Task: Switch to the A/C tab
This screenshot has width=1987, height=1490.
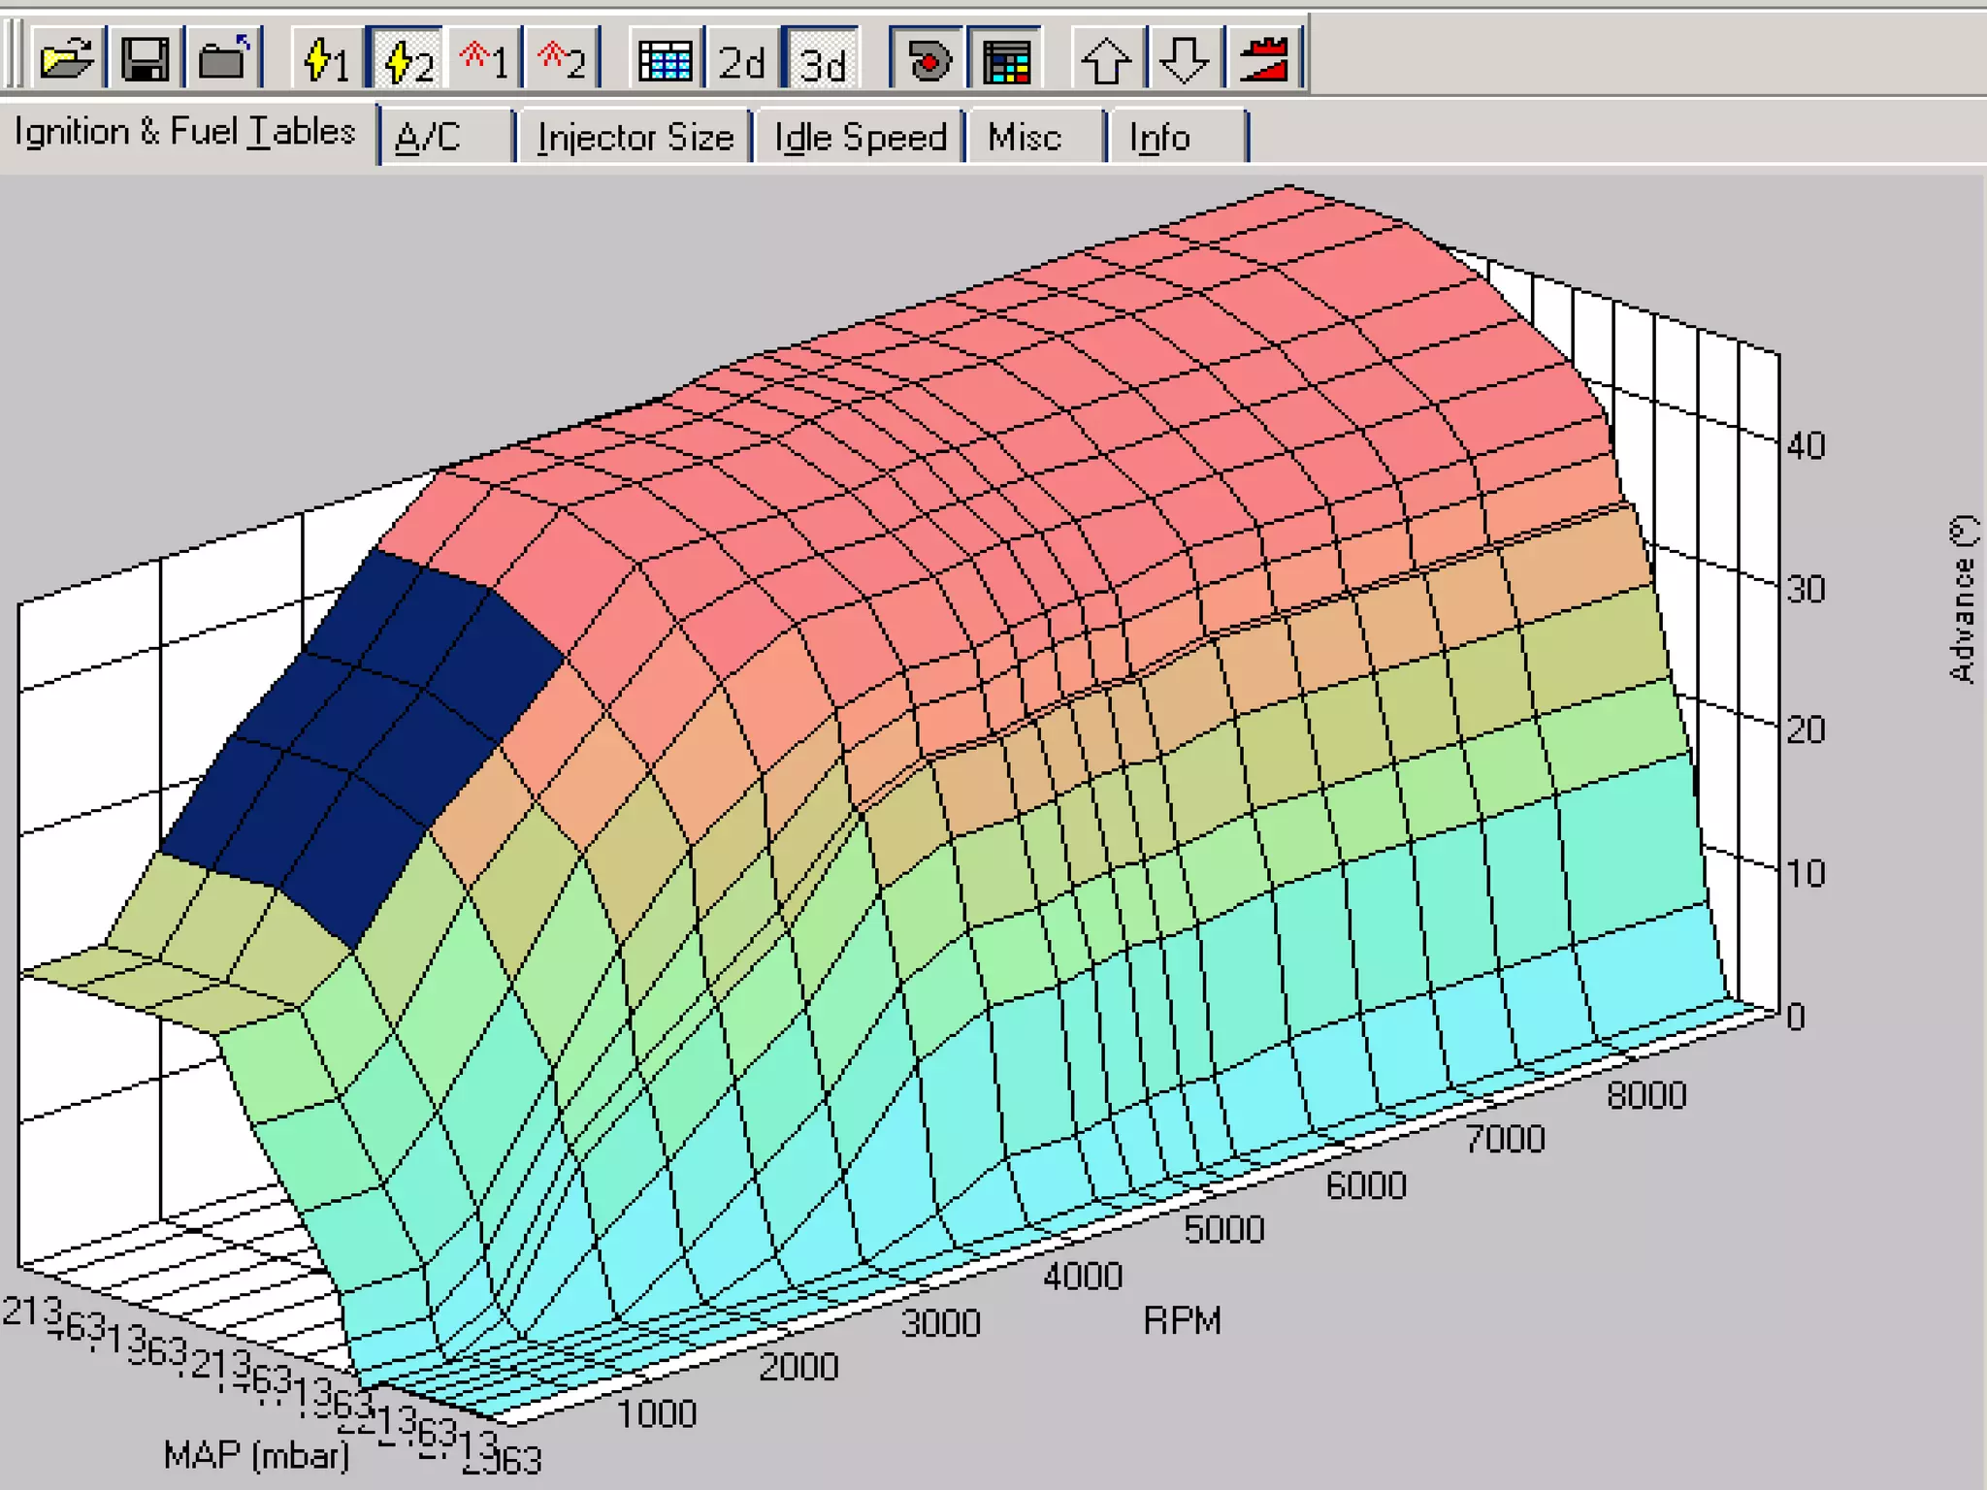Action: [428, 137]
